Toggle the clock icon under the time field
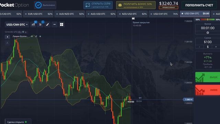This screenshot has height=124, width=220. coord(208,33)
